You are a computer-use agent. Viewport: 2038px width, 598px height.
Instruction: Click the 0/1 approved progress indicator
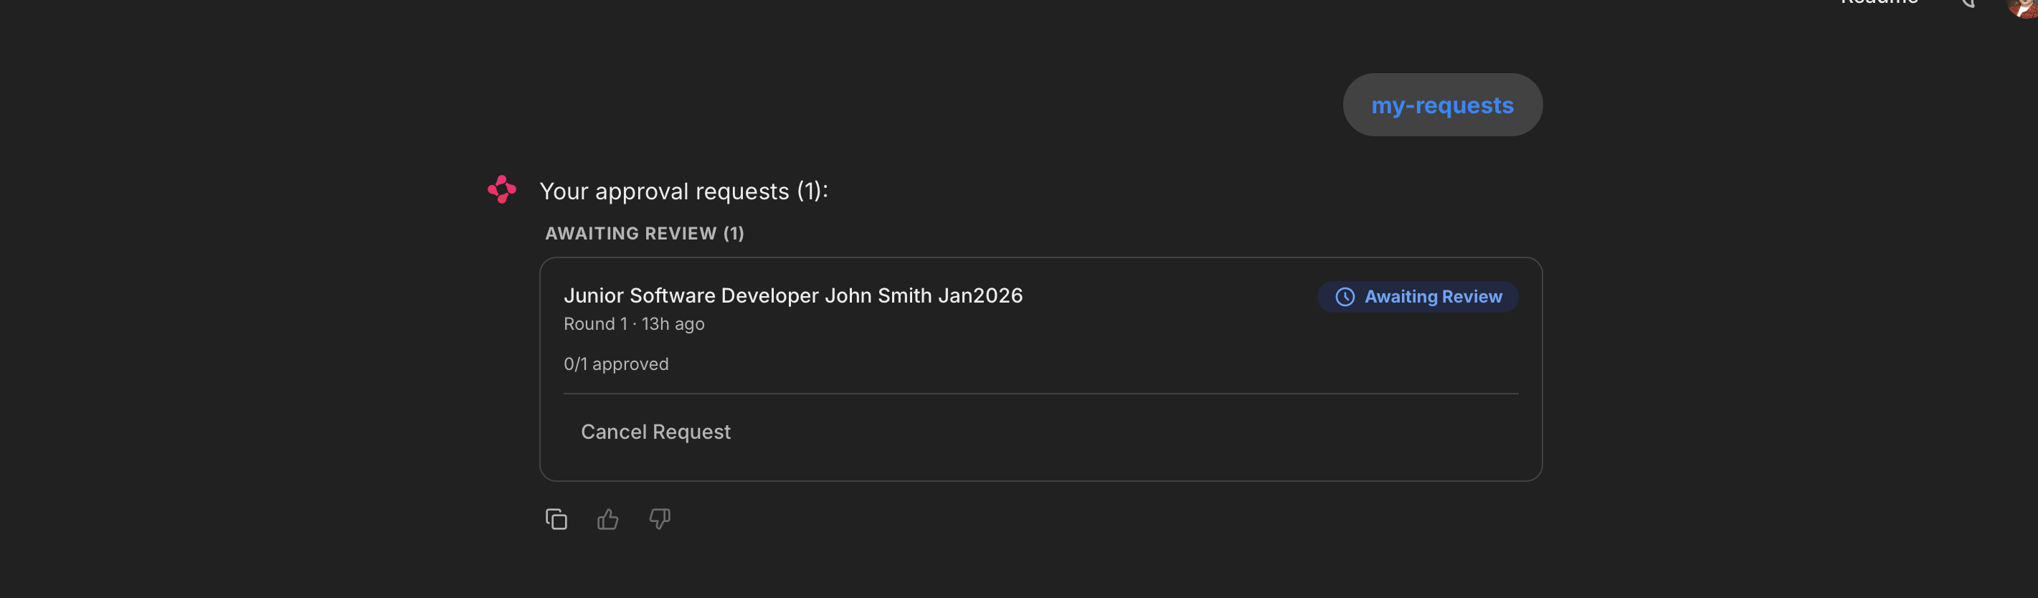tap(615, 364)
